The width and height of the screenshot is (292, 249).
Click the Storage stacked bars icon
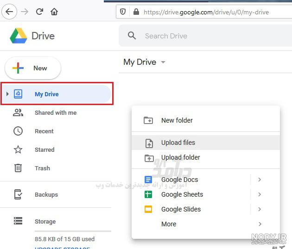coord(18,221)
